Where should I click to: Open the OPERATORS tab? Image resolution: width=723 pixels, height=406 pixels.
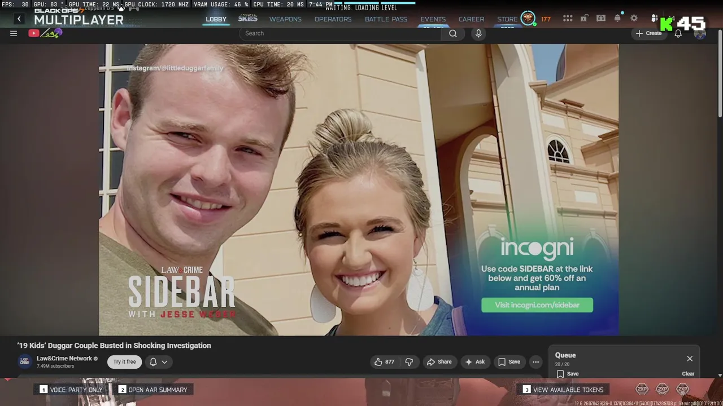click(x=333, y=19)
